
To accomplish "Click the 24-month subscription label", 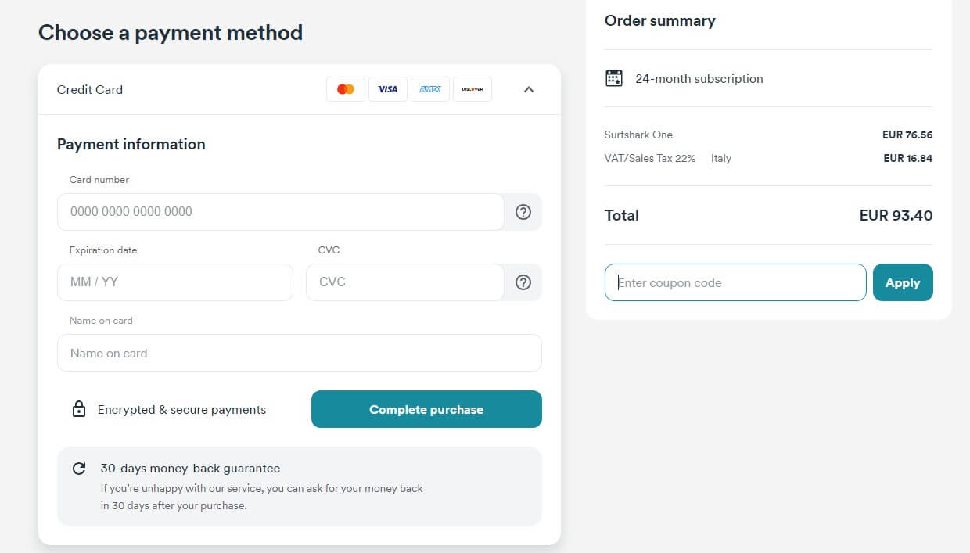I will coord(699,78).
